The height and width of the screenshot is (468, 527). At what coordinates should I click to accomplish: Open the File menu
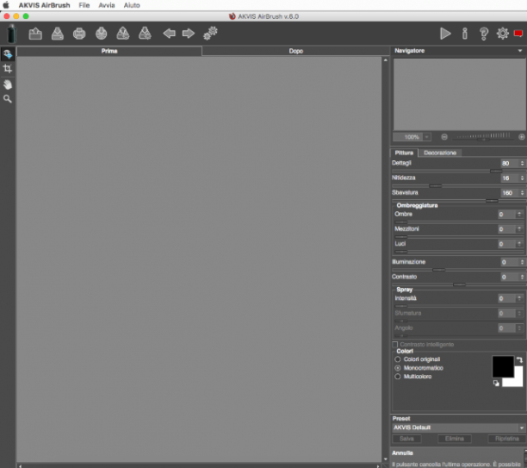pyautogui.click(x=84, y=5)
